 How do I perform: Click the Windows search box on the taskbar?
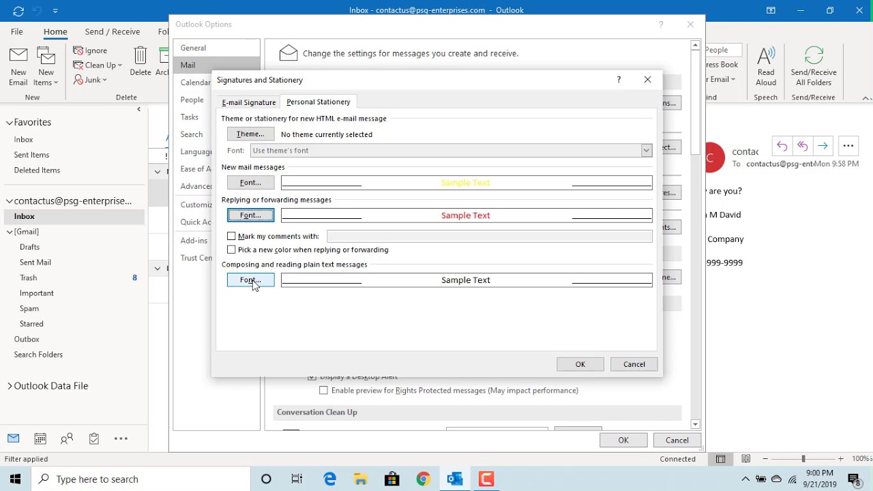tap(140, 479)
